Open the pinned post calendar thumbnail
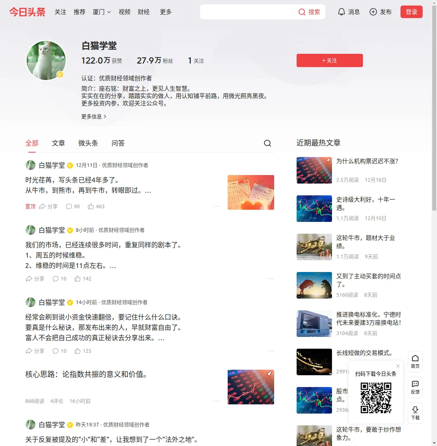The height and width of the screenshot is (446, 437). (251, 192)
